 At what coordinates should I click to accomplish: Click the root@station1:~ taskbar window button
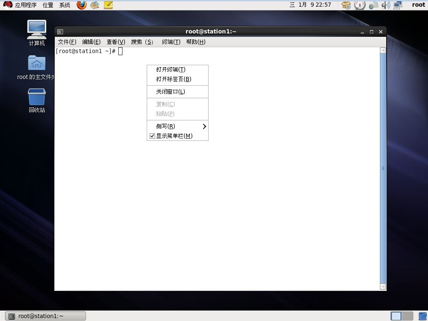46,316
